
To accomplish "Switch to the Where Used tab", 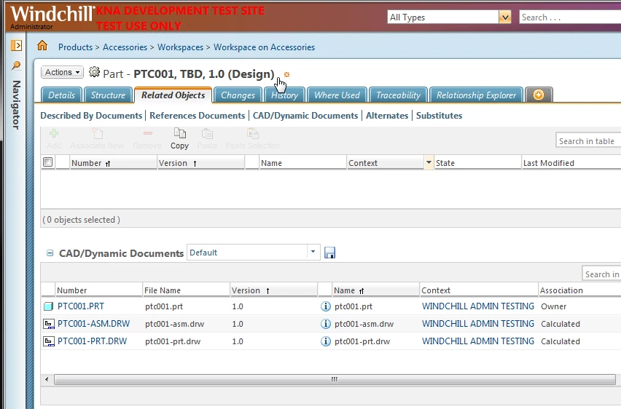I will click(x=337, y=95).
